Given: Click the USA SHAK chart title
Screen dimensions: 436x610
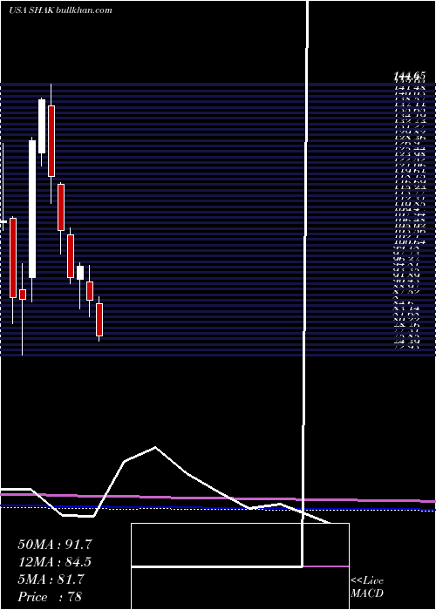Looking at the screenshot, I should pyautogui.click(x=60, y=10).
